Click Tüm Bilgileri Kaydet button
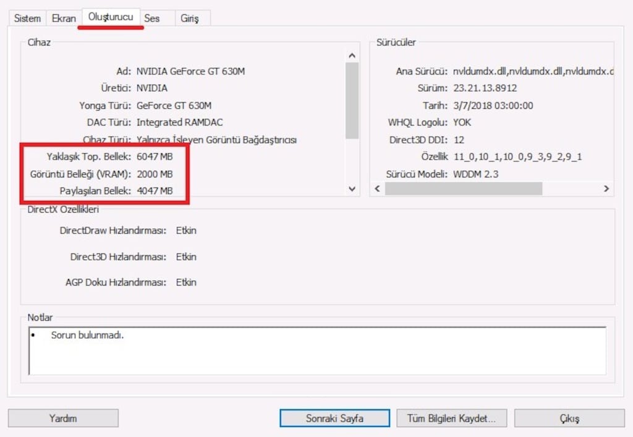This screenshot has width=633, height=437. [x=451, y=418]
